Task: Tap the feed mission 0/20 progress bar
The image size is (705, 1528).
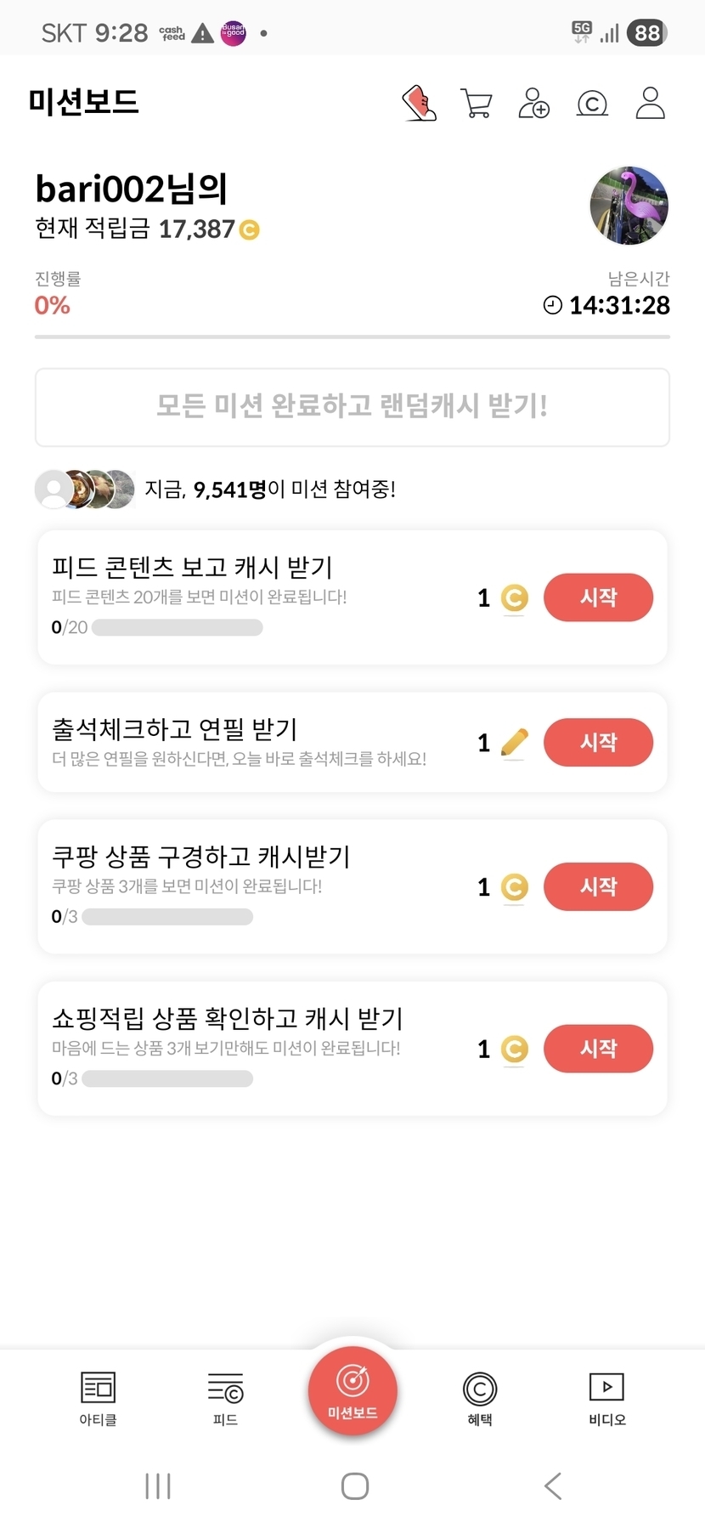Action: (178, 628)
